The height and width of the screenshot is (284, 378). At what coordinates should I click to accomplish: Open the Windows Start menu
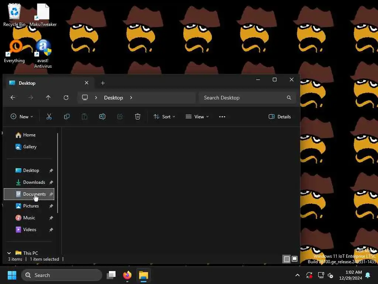click(12, 275)
